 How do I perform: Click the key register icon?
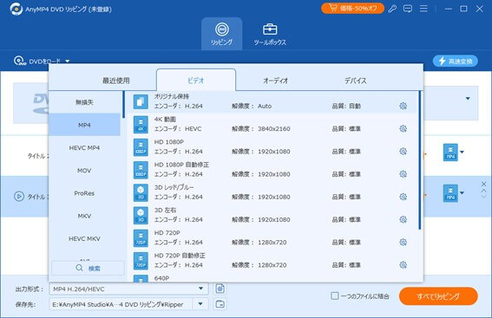(392, 9)
